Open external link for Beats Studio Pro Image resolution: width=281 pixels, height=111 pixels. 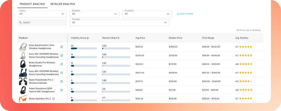62,64
